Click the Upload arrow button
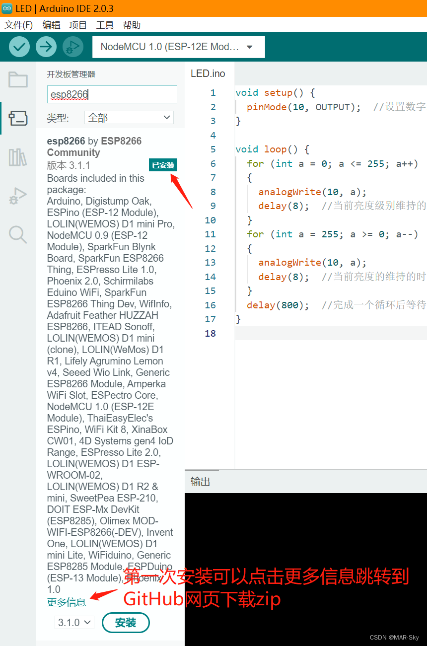Image resolution: width=427 pixels, height=646 pixels. [x=46, y=47]
